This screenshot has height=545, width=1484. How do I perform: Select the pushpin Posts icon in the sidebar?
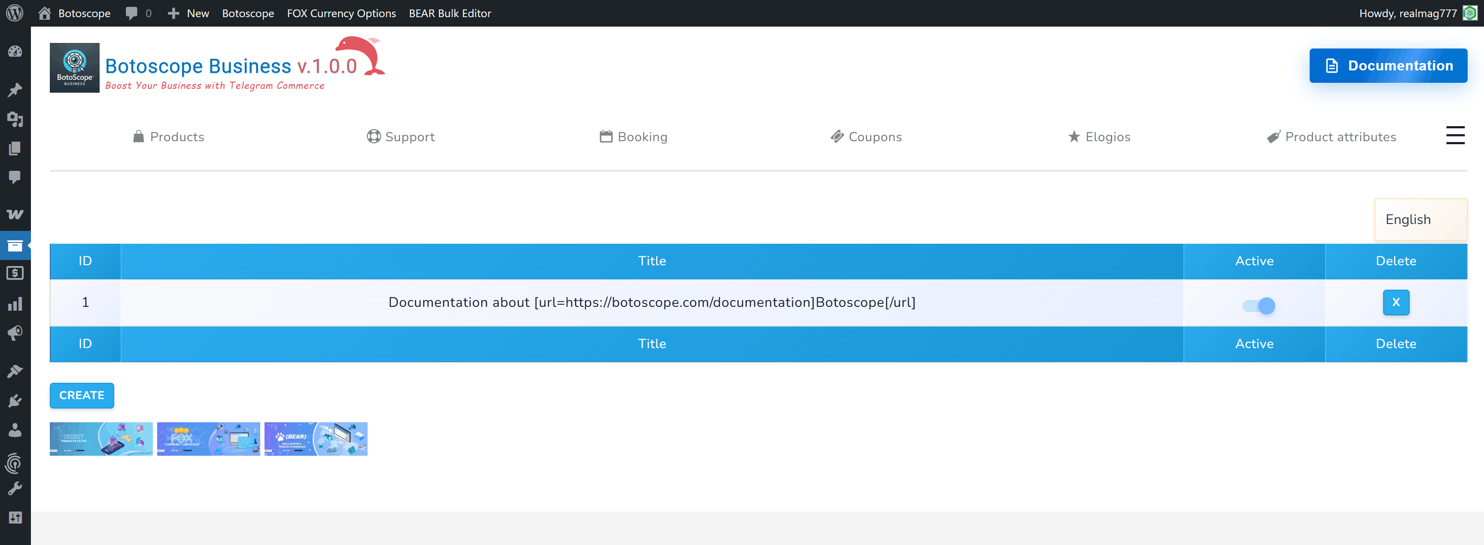point(15,90)
